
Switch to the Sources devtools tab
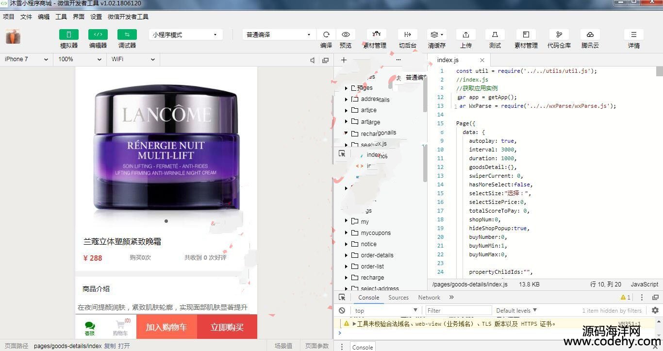pos(398,298)
